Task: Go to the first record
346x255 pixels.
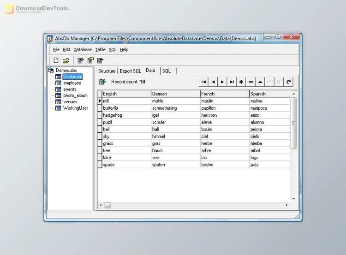Action: coord(203,82)
